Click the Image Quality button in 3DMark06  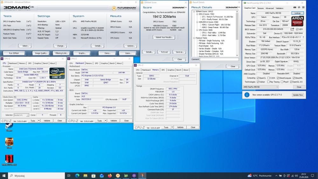[41, 53]
